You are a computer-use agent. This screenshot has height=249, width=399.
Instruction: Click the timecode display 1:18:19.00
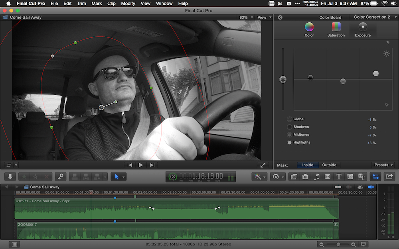[201, 176]
